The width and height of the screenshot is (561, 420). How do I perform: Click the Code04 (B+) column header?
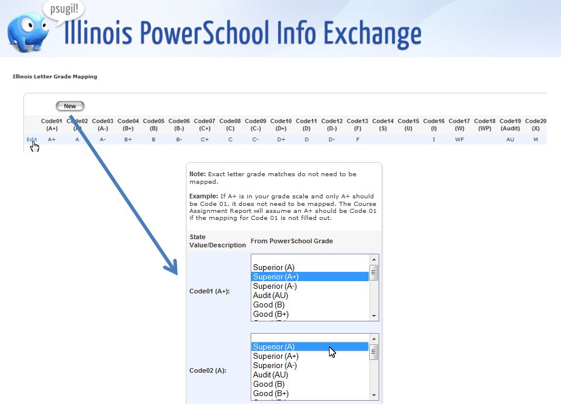pos(128,125)
